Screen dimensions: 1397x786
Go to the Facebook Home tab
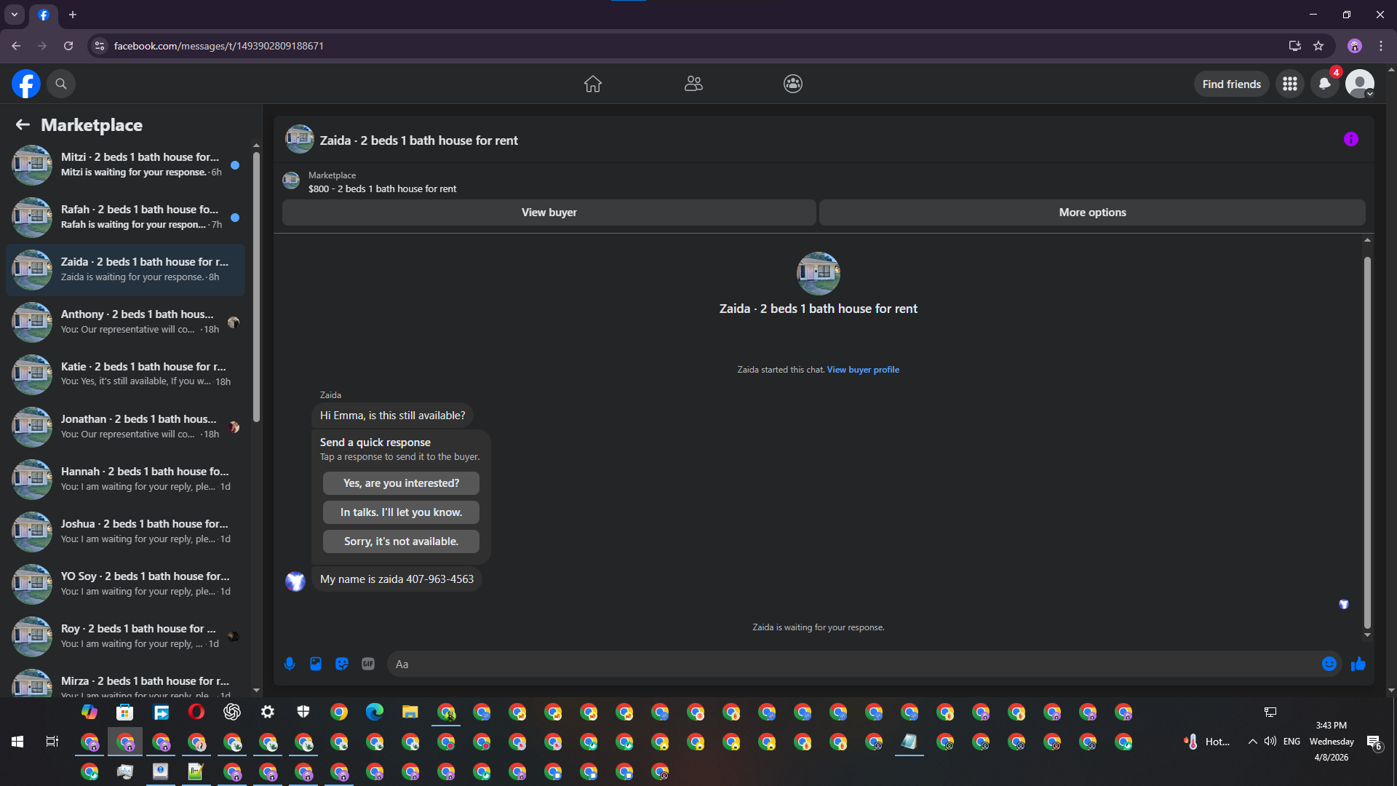592,84
